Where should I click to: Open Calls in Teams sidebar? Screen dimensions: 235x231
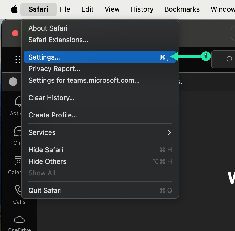pos(19,194)
